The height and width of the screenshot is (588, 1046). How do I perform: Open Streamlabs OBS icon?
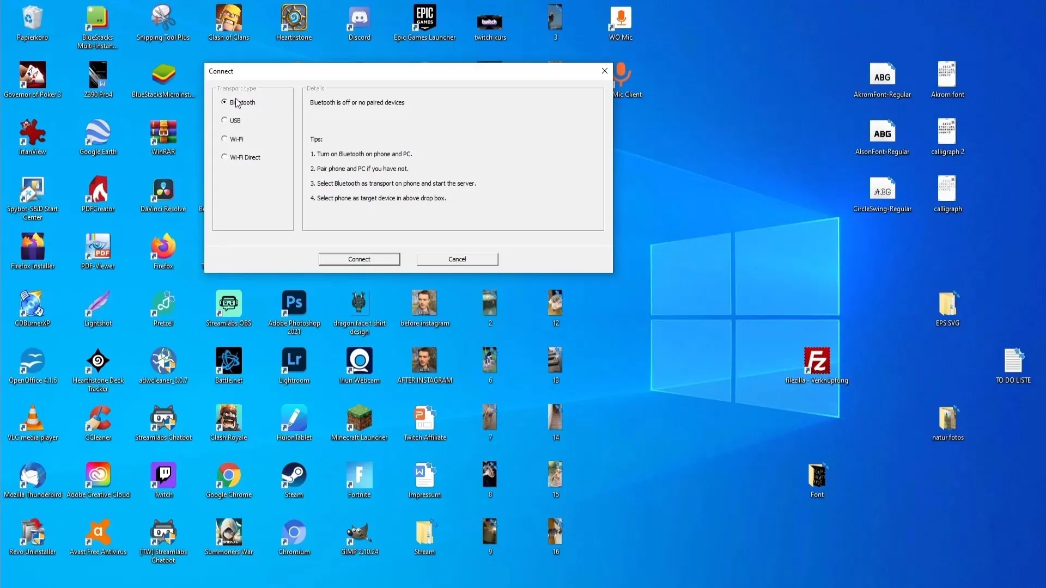228,309
